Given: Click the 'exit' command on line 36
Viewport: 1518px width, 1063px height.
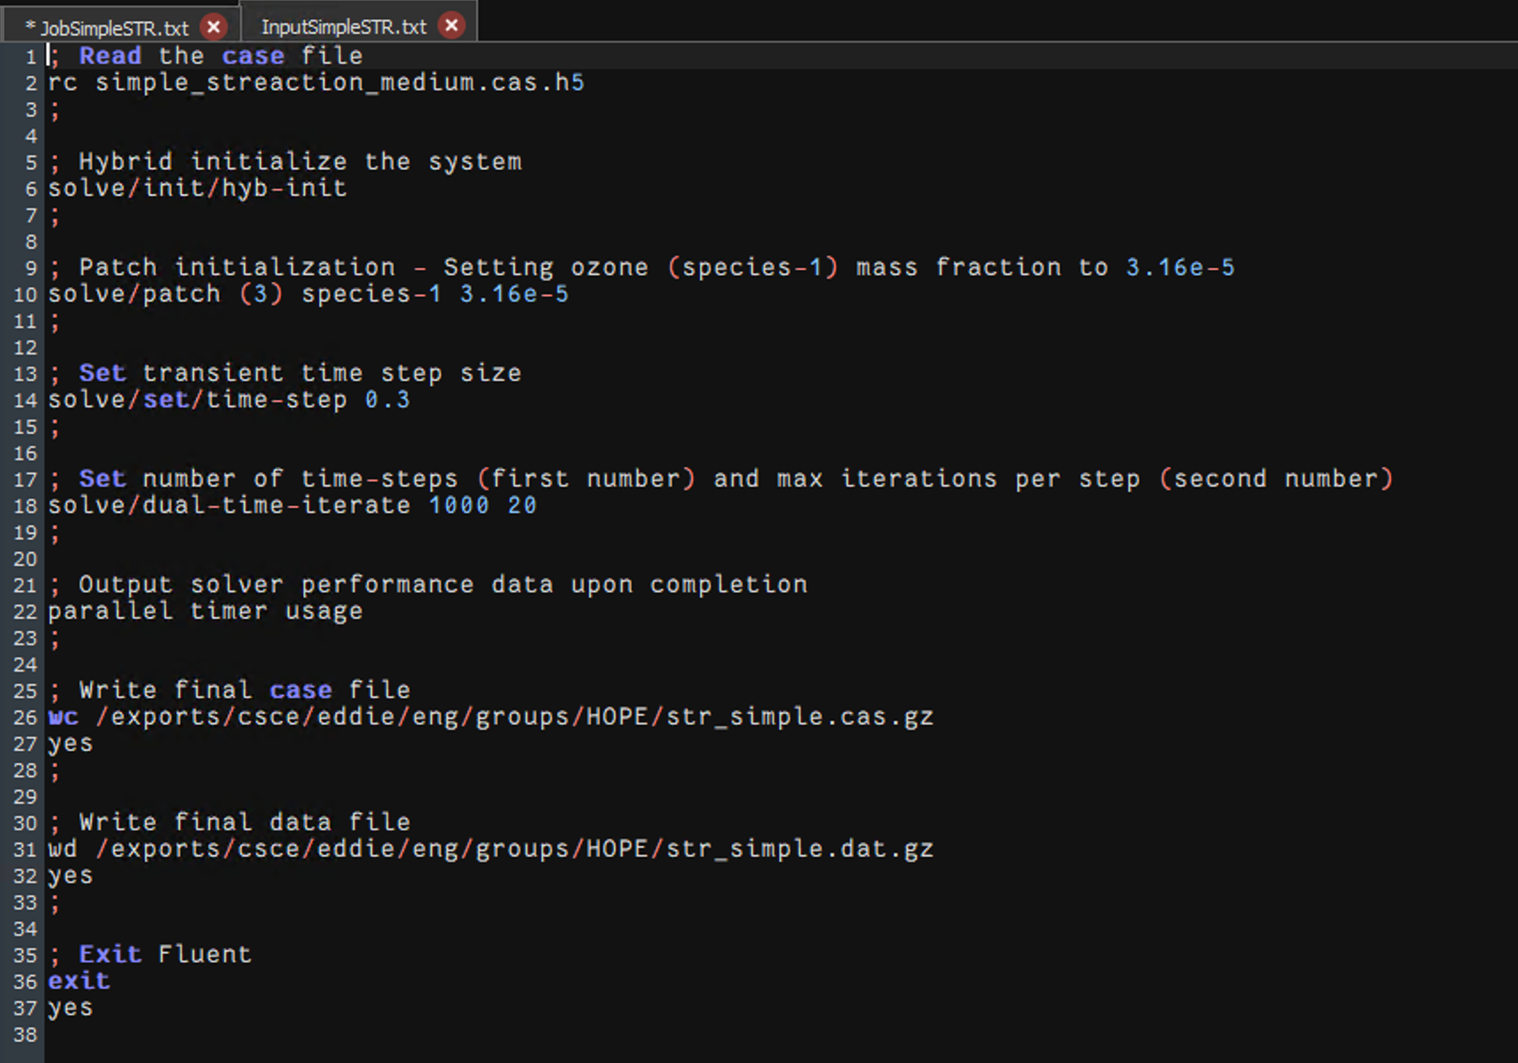Looking at the screenshot, I should tap(79, 982).
